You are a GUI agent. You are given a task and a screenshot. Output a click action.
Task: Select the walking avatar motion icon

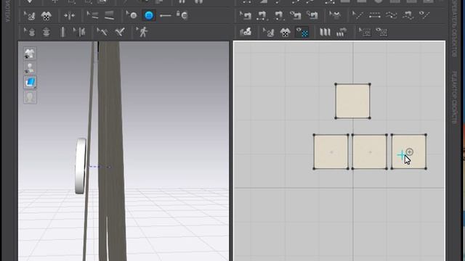click(142, 32)
